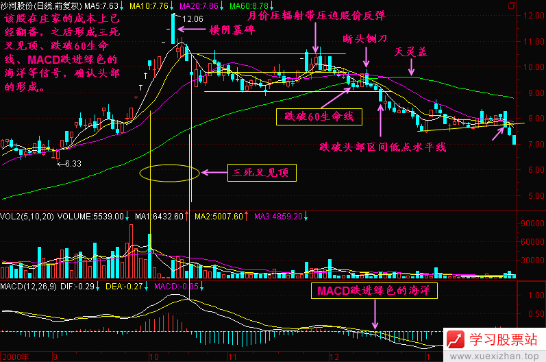Viewport: 546px width, 362px height.
Task: Click the MA1:6432.60 volume average label
Action: [x=159, y=217]
